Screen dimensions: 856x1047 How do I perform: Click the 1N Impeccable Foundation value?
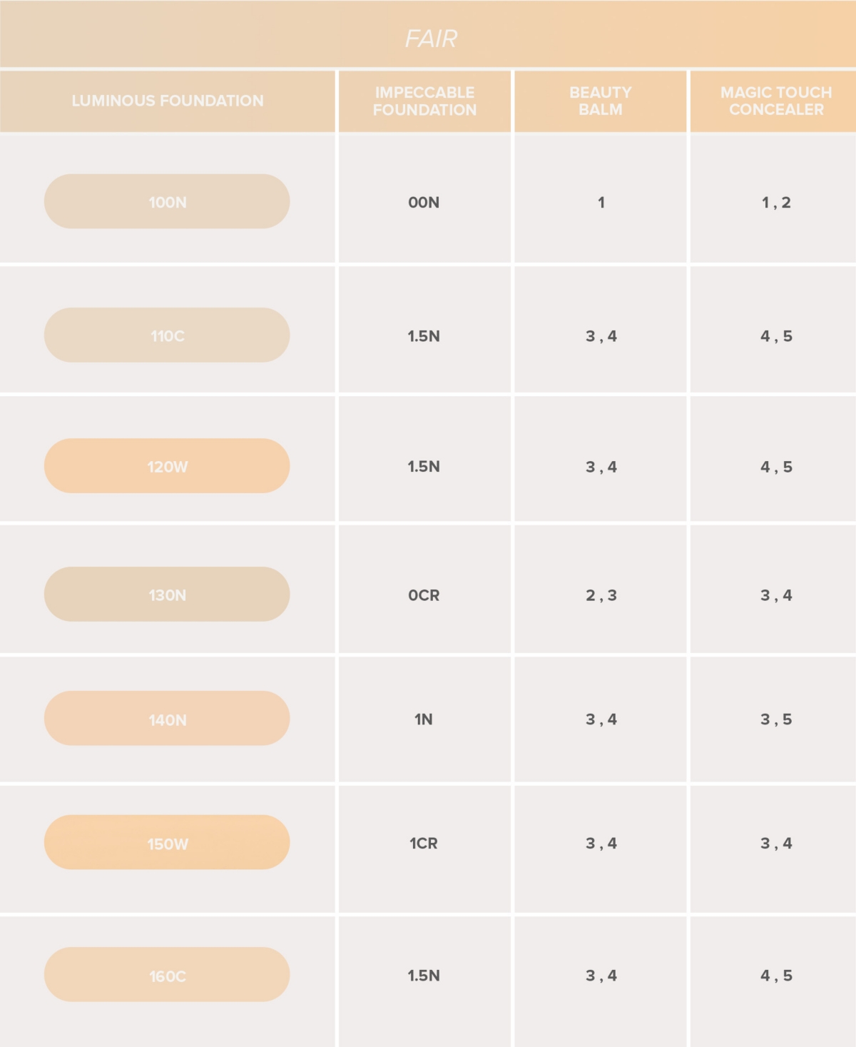(x=424, y=719)
